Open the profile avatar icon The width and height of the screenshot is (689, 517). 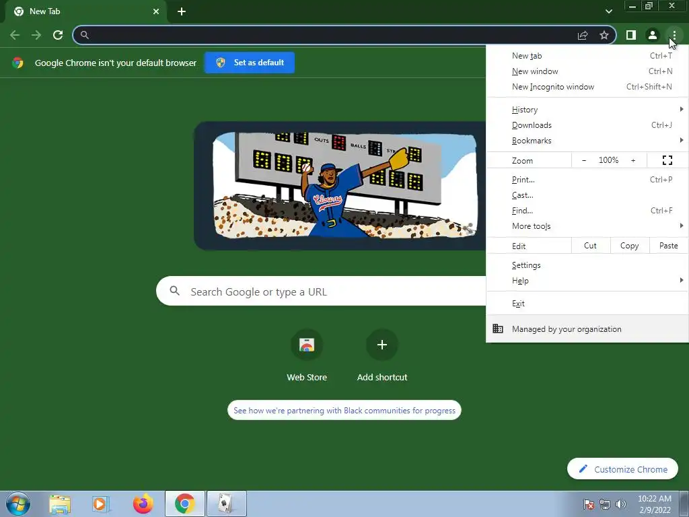click(653, 35)
